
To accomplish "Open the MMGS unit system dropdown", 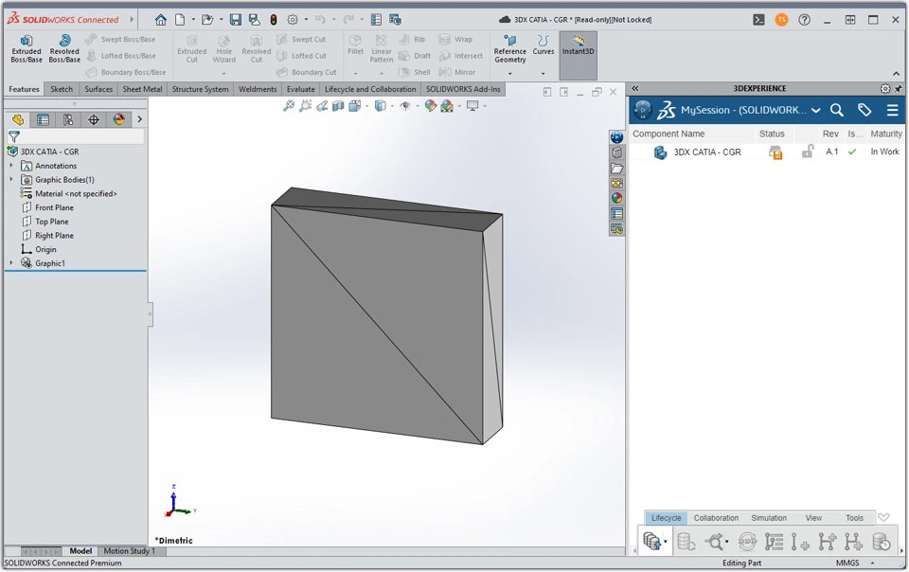I will click(872, 563).
